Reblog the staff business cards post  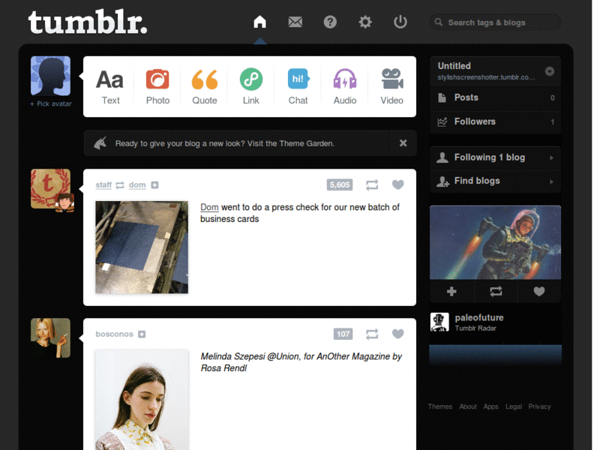tap(372, 184)
